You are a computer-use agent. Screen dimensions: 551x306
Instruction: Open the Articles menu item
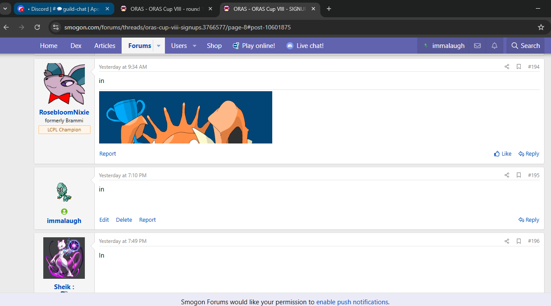click(x=105, y=45)
